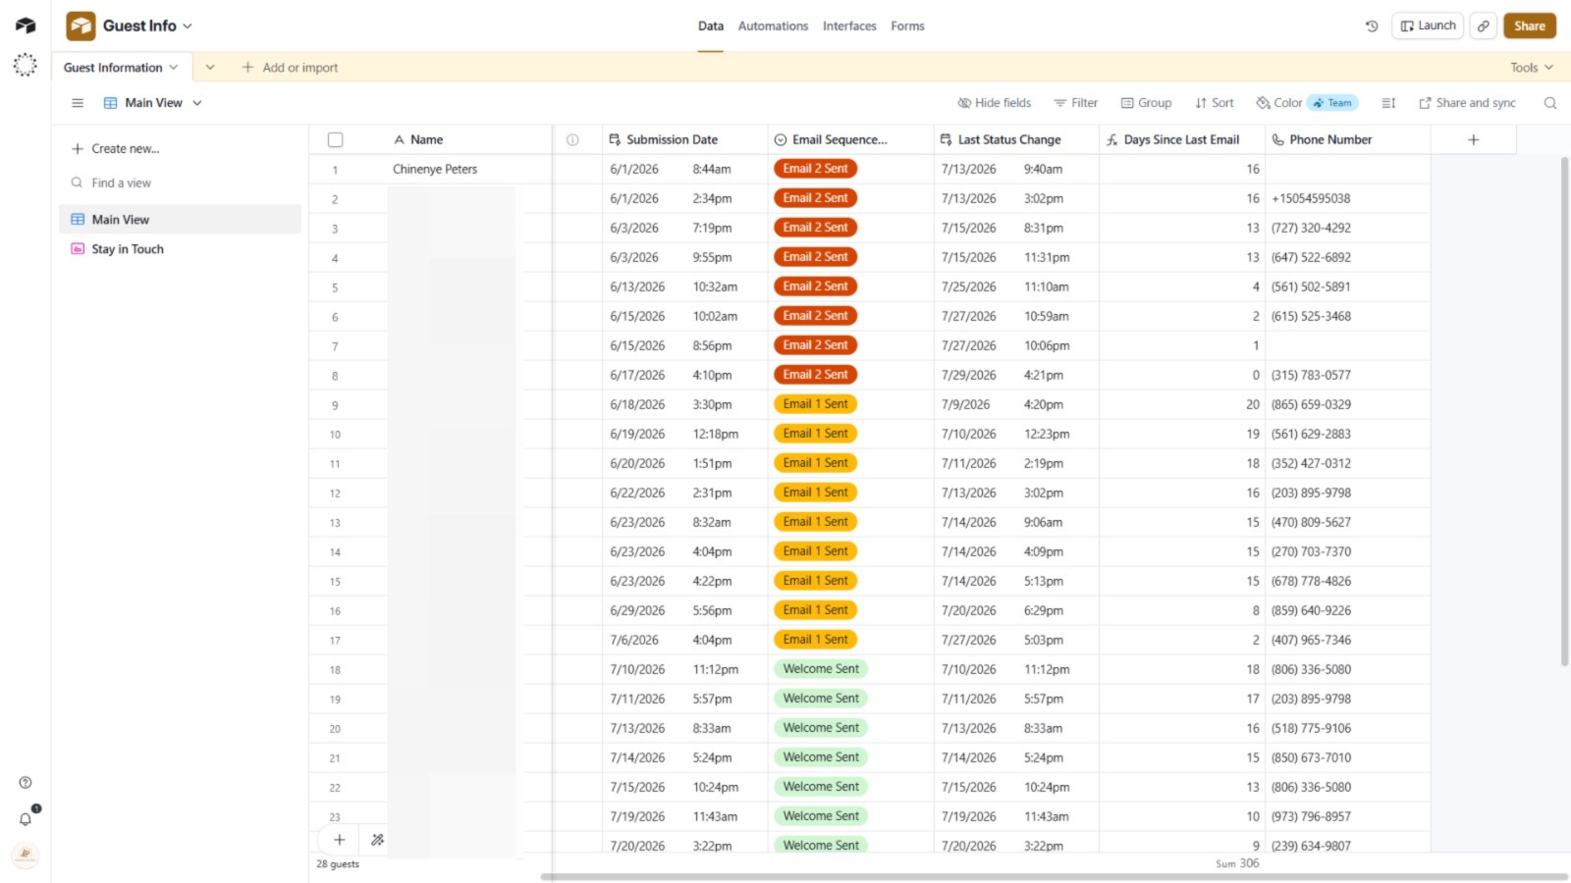Select the Stay in Touch view
This screenshot has height=883, width=1571.
[181, 249]
